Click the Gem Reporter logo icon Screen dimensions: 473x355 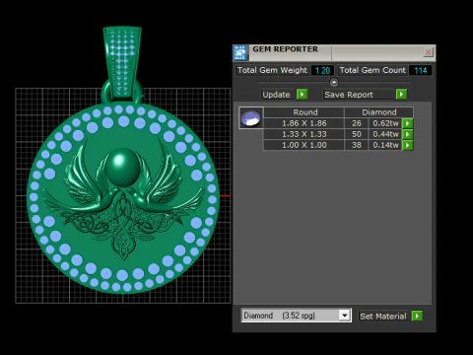pos(240,52)
